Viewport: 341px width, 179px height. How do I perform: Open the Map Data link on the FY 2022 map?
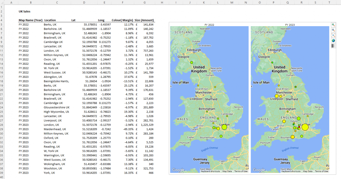click(x=227, y=171)
